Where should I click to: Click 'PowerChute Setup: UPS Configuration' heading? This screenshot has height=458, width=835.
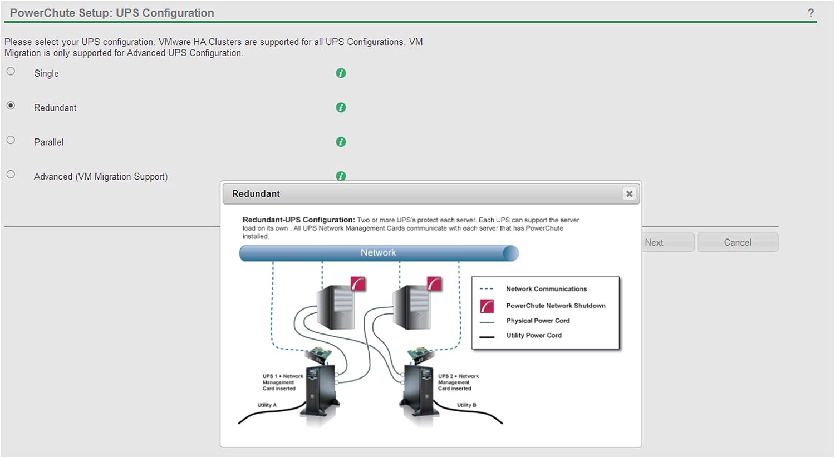112,13
